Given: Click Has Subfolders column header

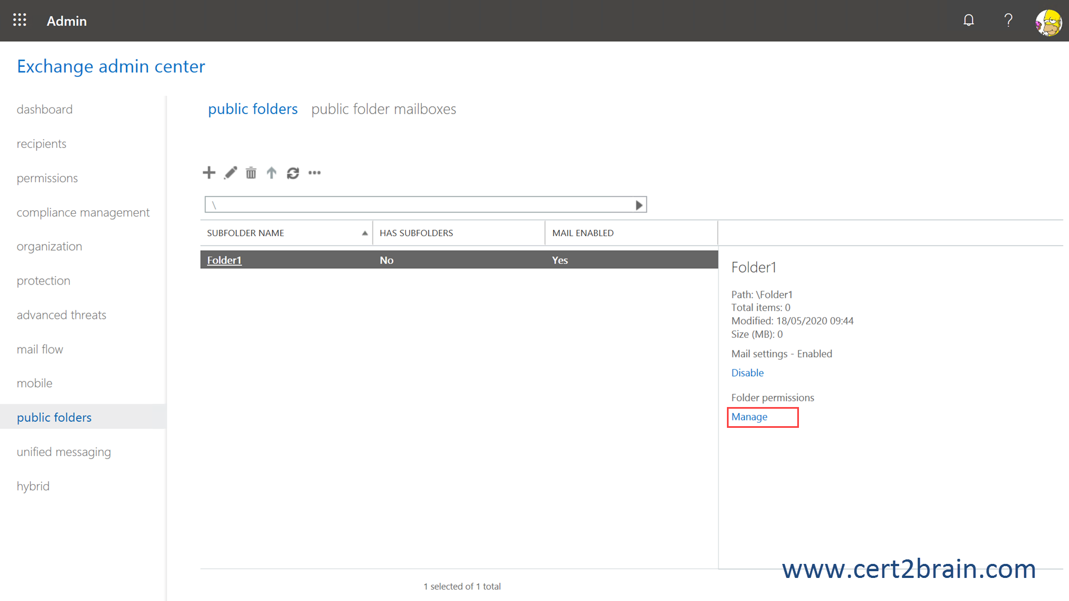Looking at the screenshot, I should coord(459,233).
